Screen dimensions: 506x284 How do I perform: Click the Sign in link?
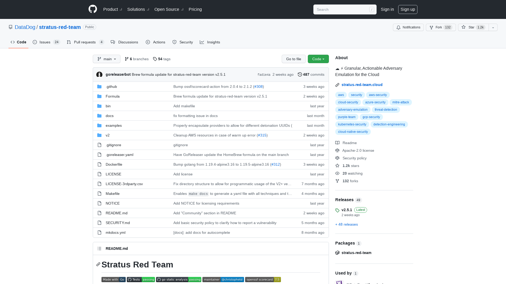coord(387,9)
